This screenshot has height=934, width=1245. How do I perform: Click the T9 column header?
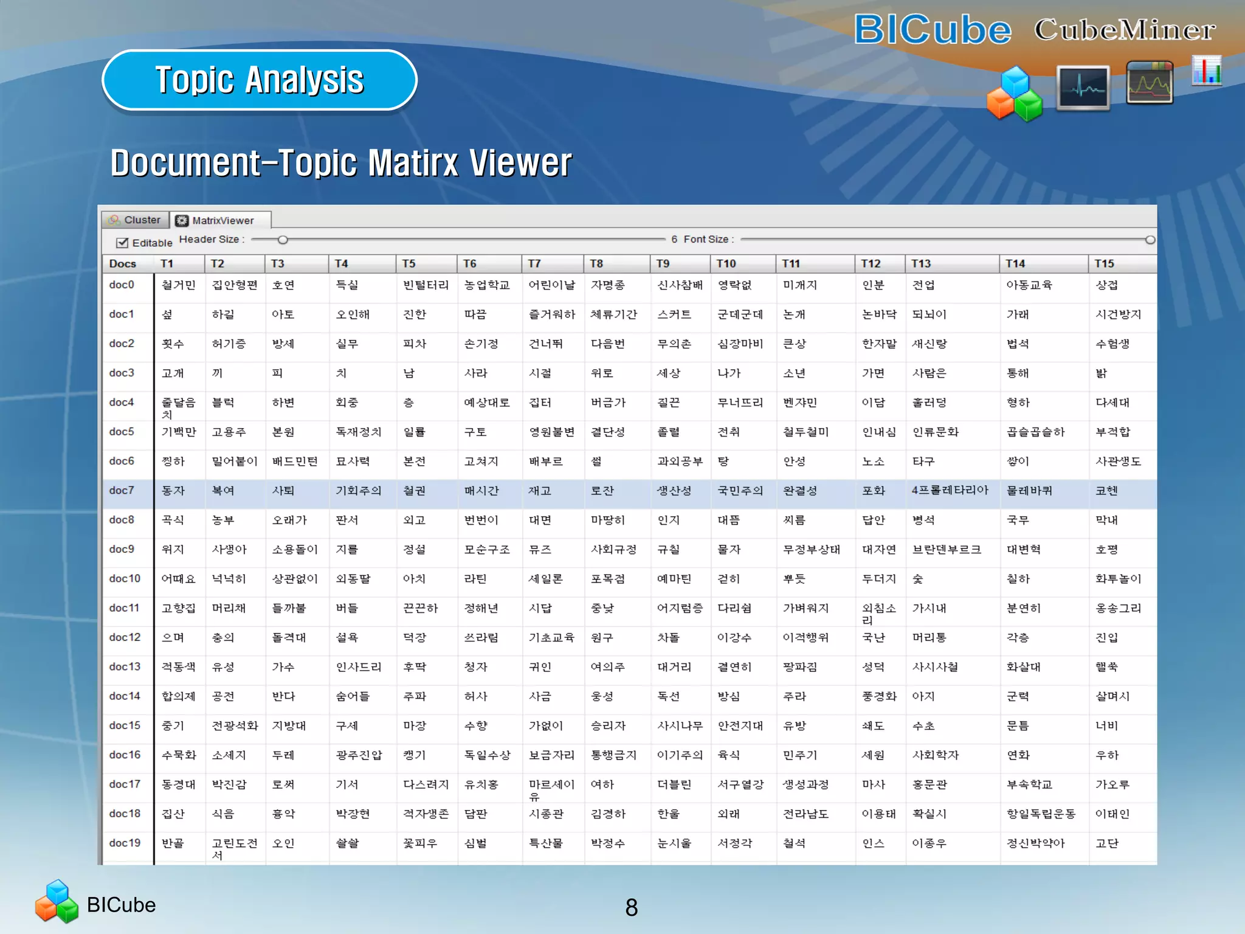pyautogui.click(x=680, y=263)
